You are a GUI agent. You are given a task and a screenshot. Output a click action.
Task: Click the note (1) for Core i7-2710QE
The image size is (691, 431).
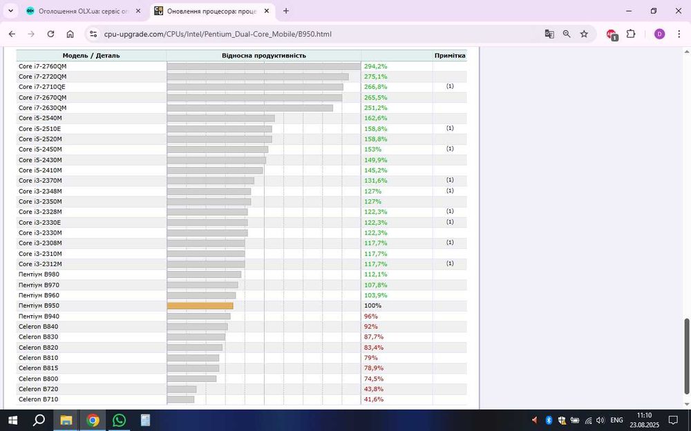[450, 86]
